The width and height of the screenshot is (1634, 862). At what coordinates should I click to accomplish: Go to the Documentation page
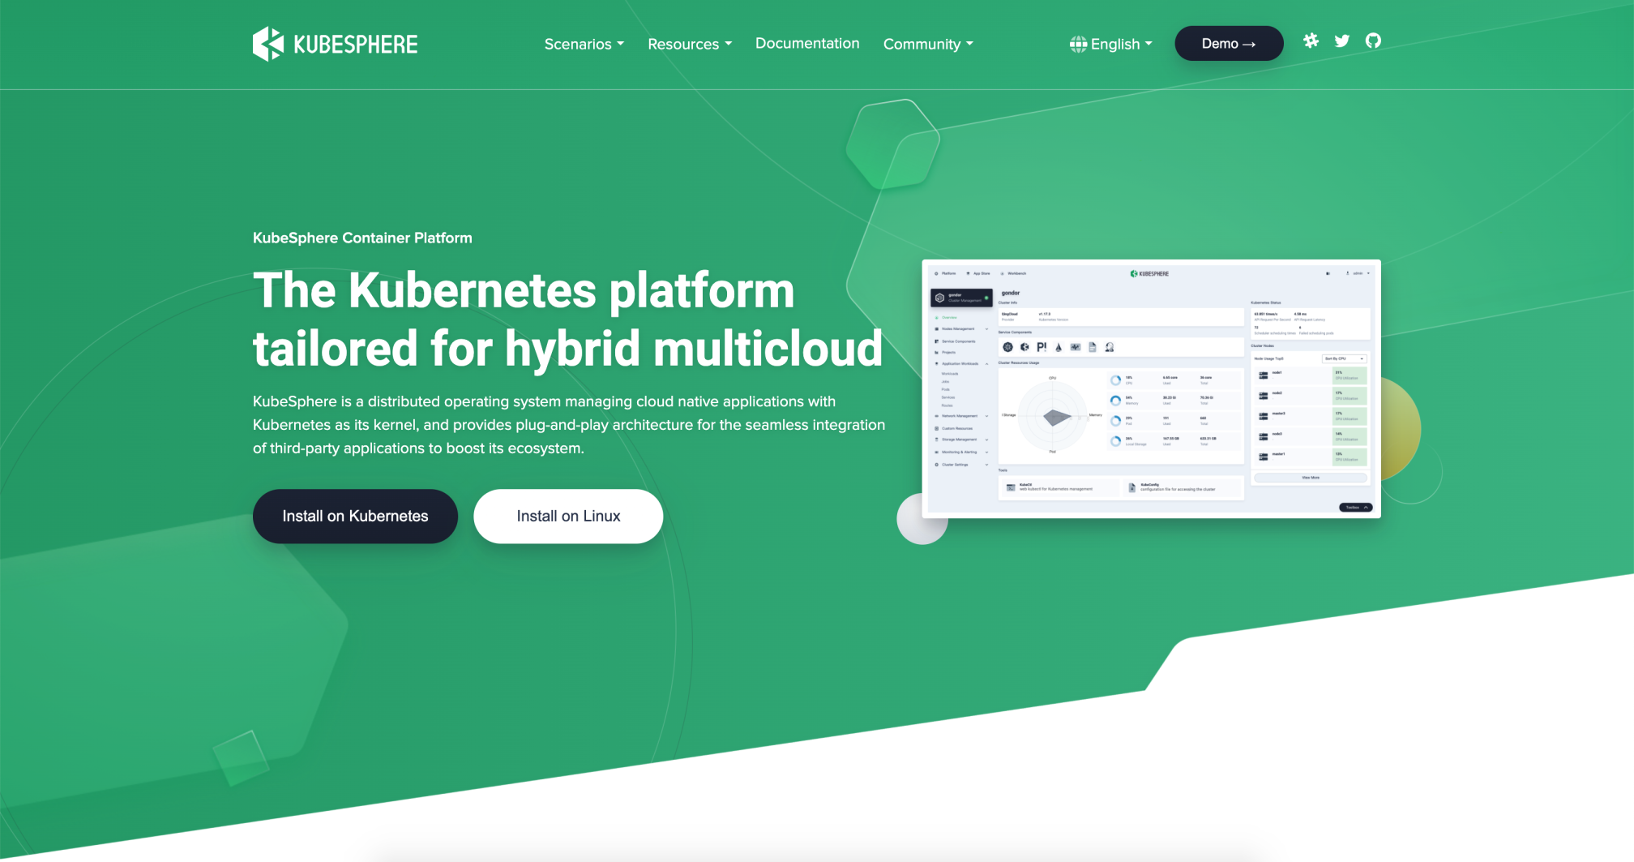point(807,43)
